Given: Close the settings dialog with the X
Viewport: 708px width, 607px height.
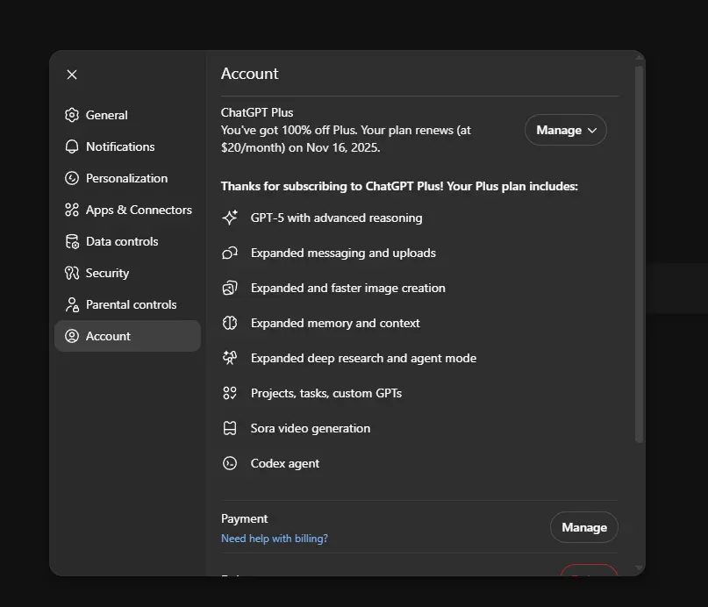Looking at the screenshot, I should coord(72,75).
